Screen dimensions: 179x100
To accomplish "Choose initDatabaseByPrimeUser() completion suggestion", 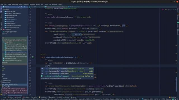I will pyautogui.click(x=67, y=74).
